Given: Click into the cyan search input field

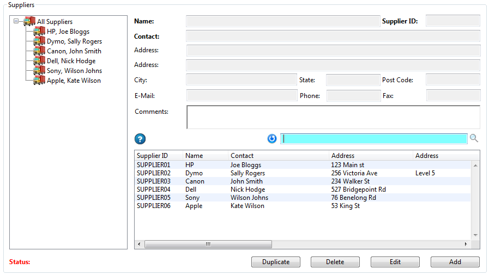Looking at the screenshot, I should [x=374, y=139].
